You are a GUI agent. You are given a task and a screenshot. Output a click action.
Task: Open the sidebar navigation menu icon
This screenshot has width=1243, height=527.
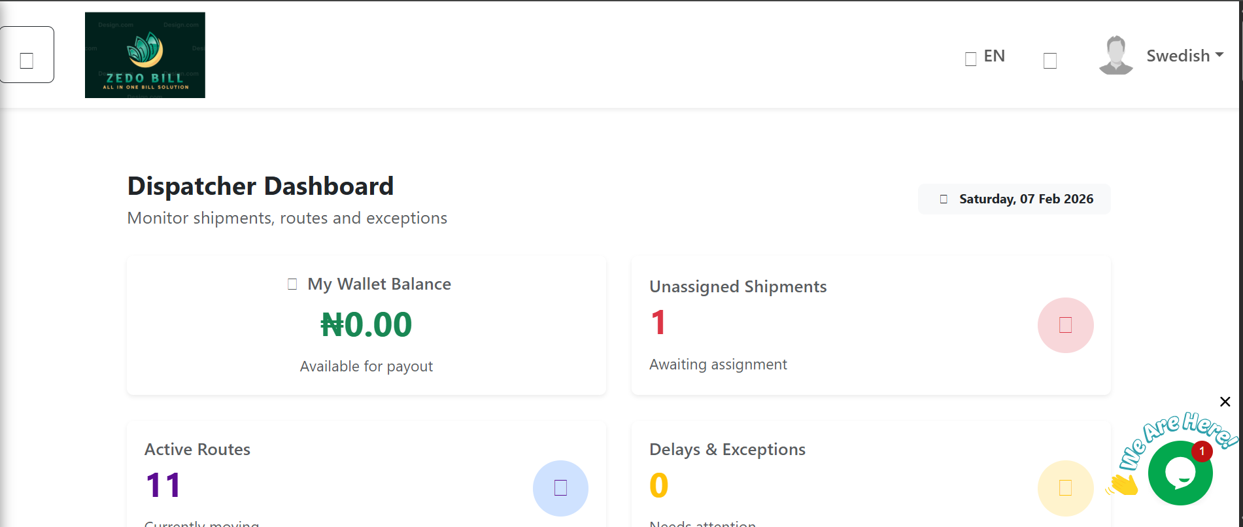point(27,60)
